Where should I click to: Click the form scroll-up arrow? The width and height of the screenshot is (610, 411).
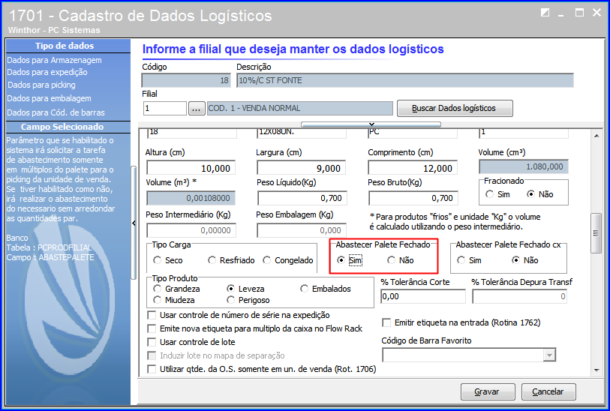596,136
